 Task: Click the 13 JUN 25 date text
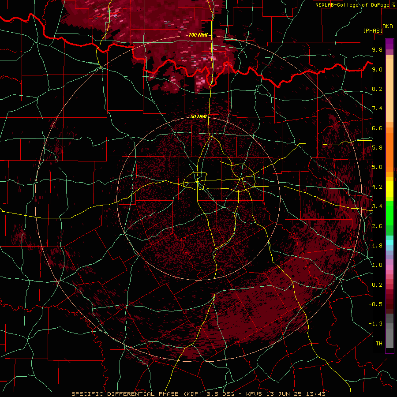tap(287, 394)
